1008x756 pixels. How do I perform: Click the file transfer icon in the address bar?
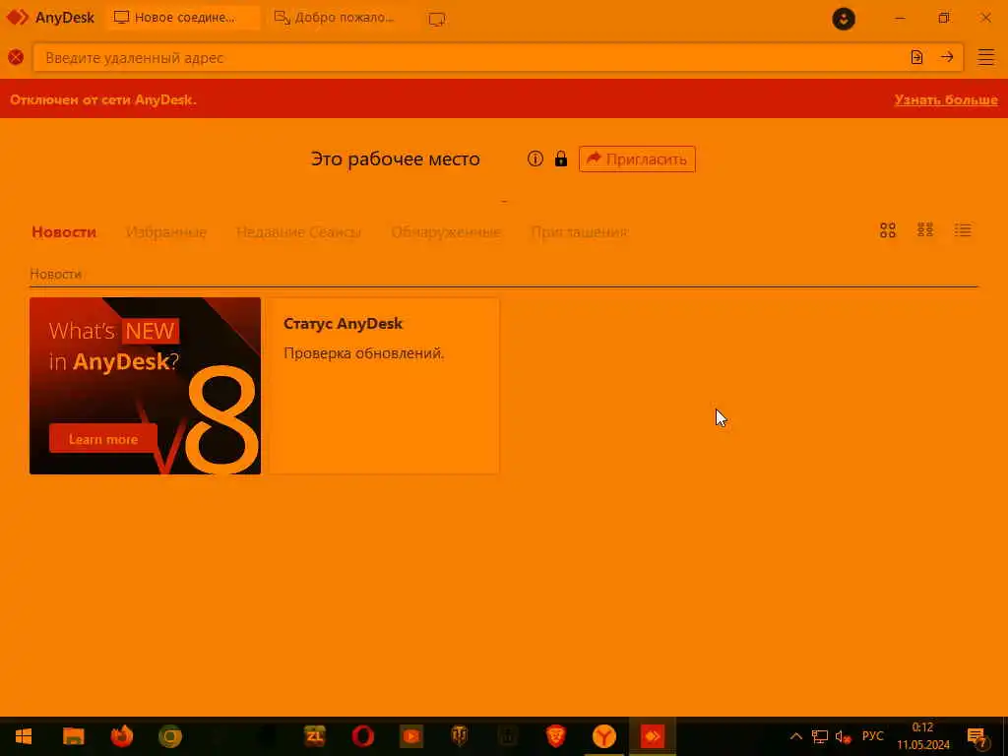pos(916,57)
